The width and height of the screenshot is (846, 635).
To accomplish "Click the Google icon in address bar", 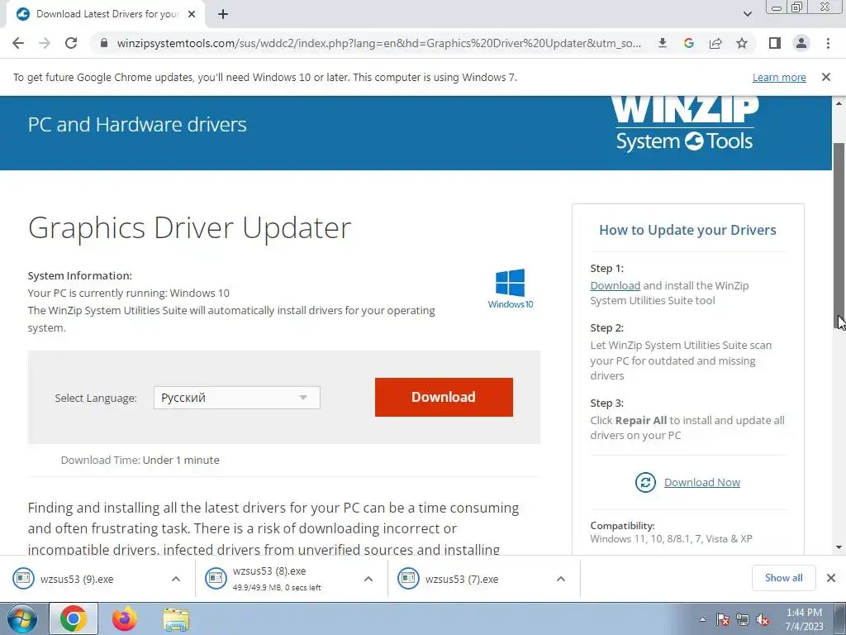I will pyautogui.click(x=688, y=43).
